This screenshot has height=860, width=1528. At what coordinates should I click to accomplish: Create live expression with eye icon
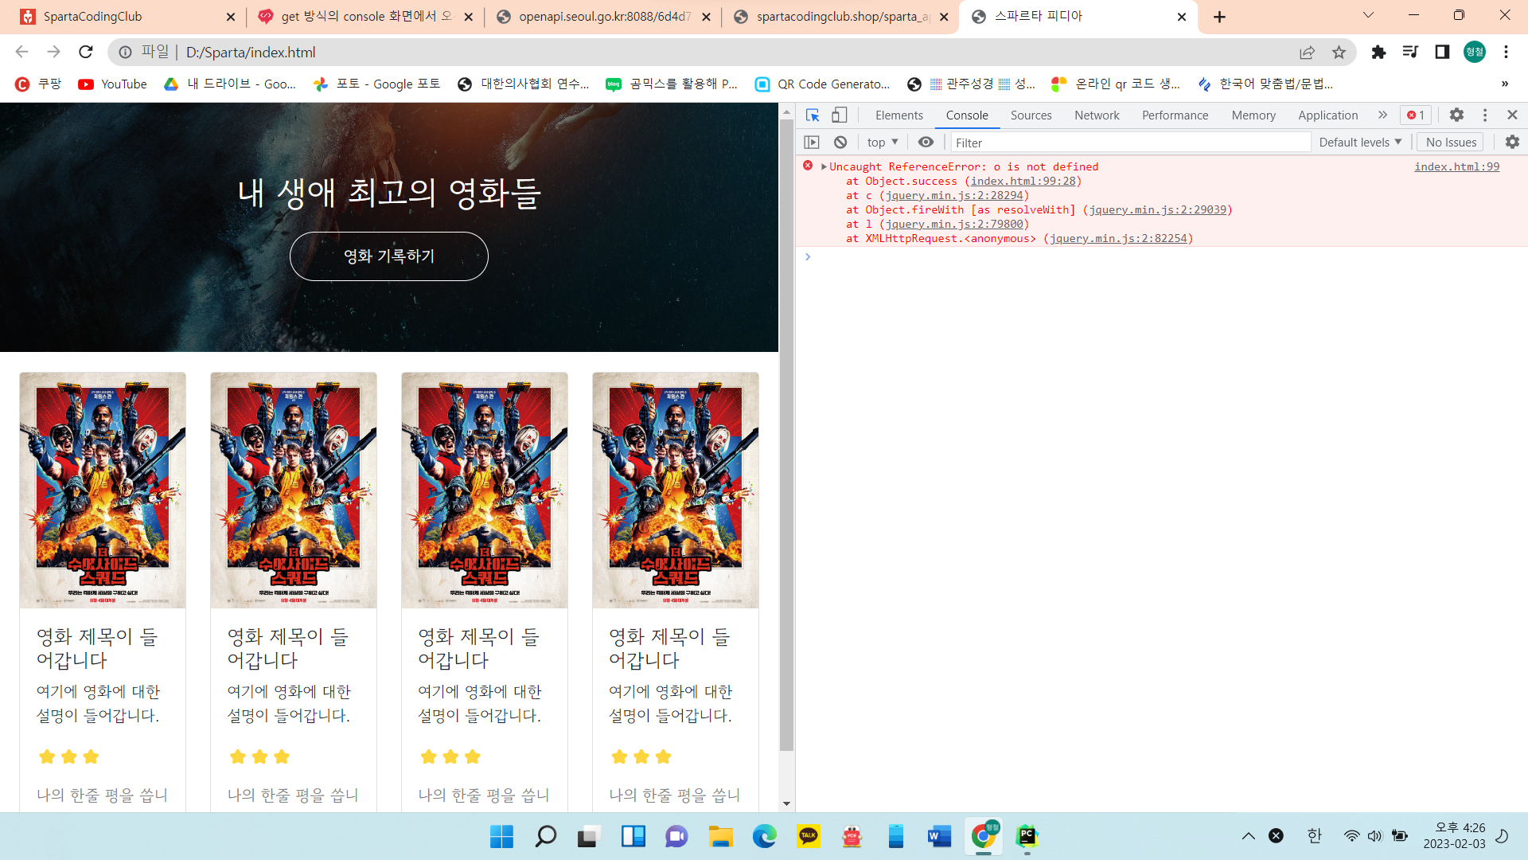click(926, 143)
